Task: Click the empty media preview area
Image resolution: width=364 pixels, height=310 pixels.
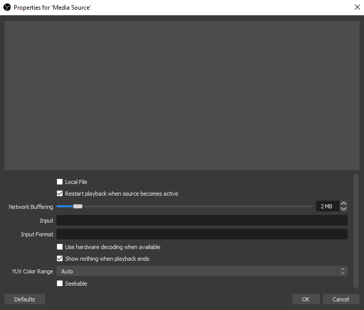Action: point(181,95)
